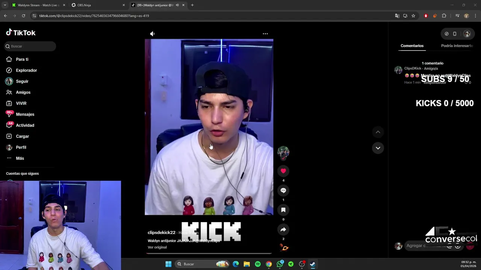View site information icon in address bar

(x=34, y=16)
